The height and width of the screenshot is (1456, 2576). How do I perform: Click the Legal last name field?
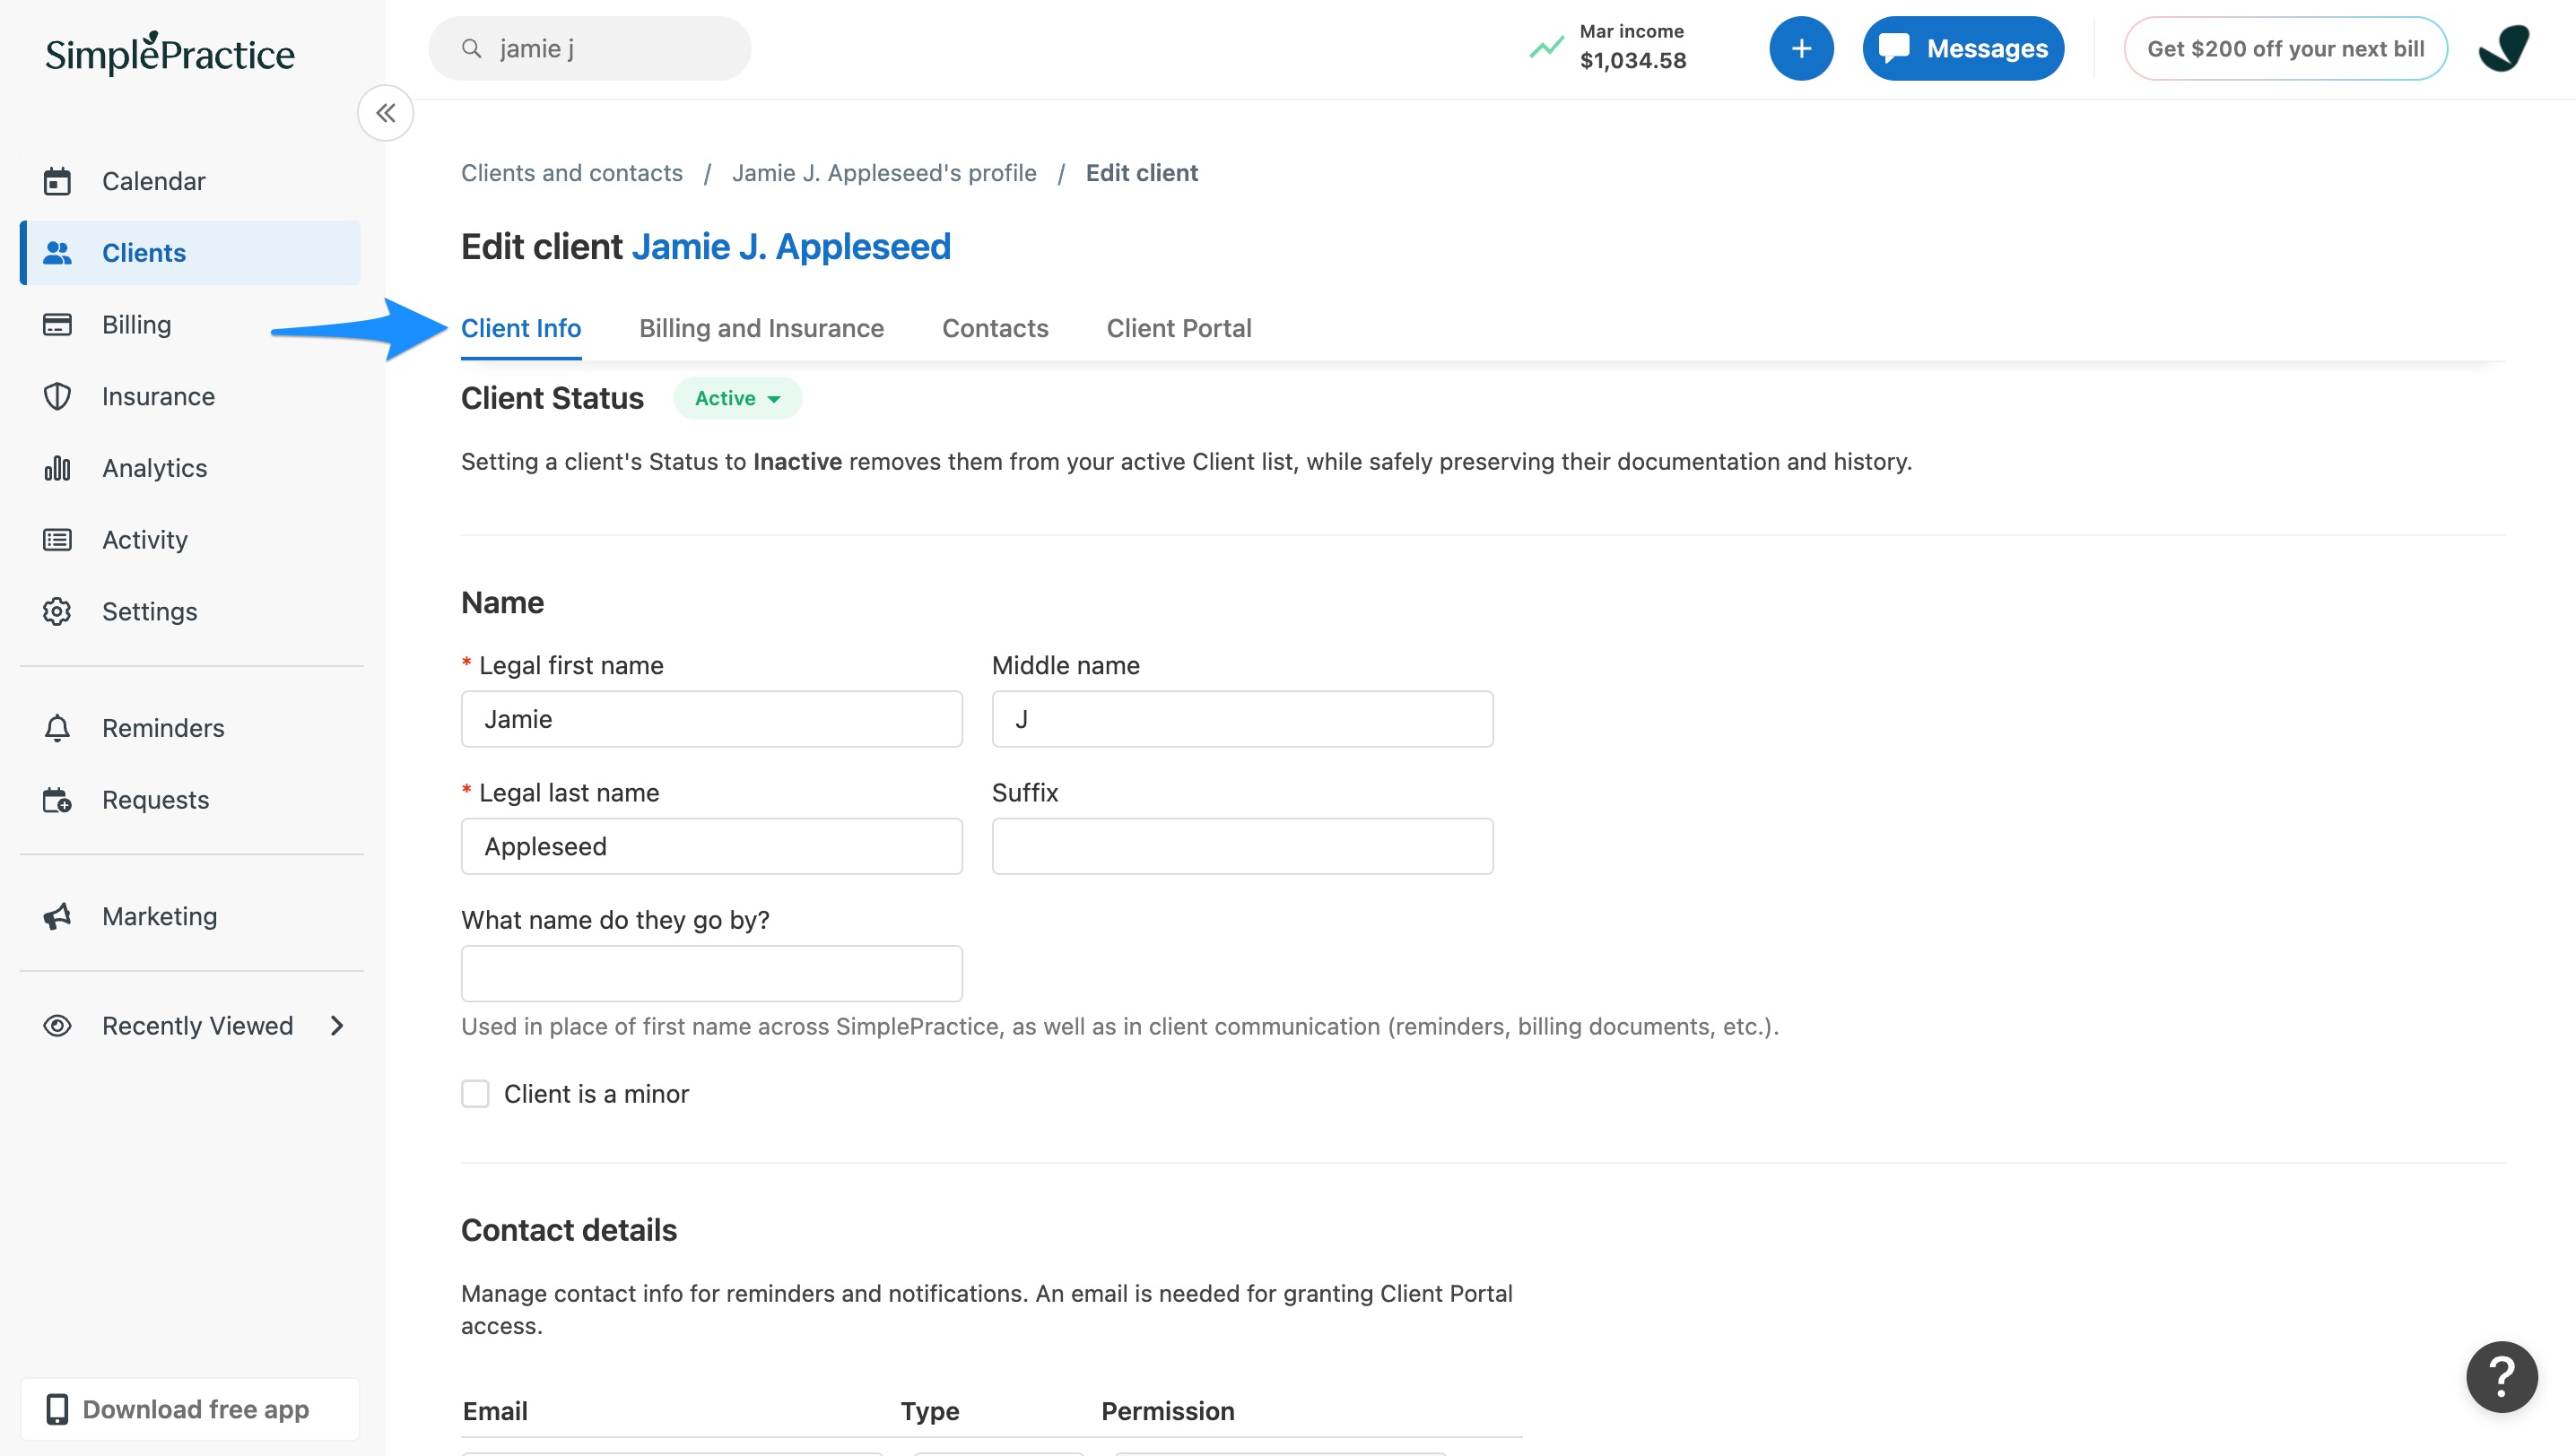[x=711, y=846]
